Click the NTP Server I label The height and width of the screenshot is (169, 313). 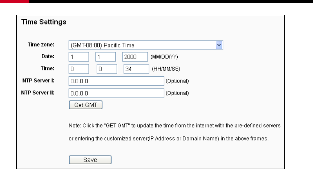click(38, 81)
